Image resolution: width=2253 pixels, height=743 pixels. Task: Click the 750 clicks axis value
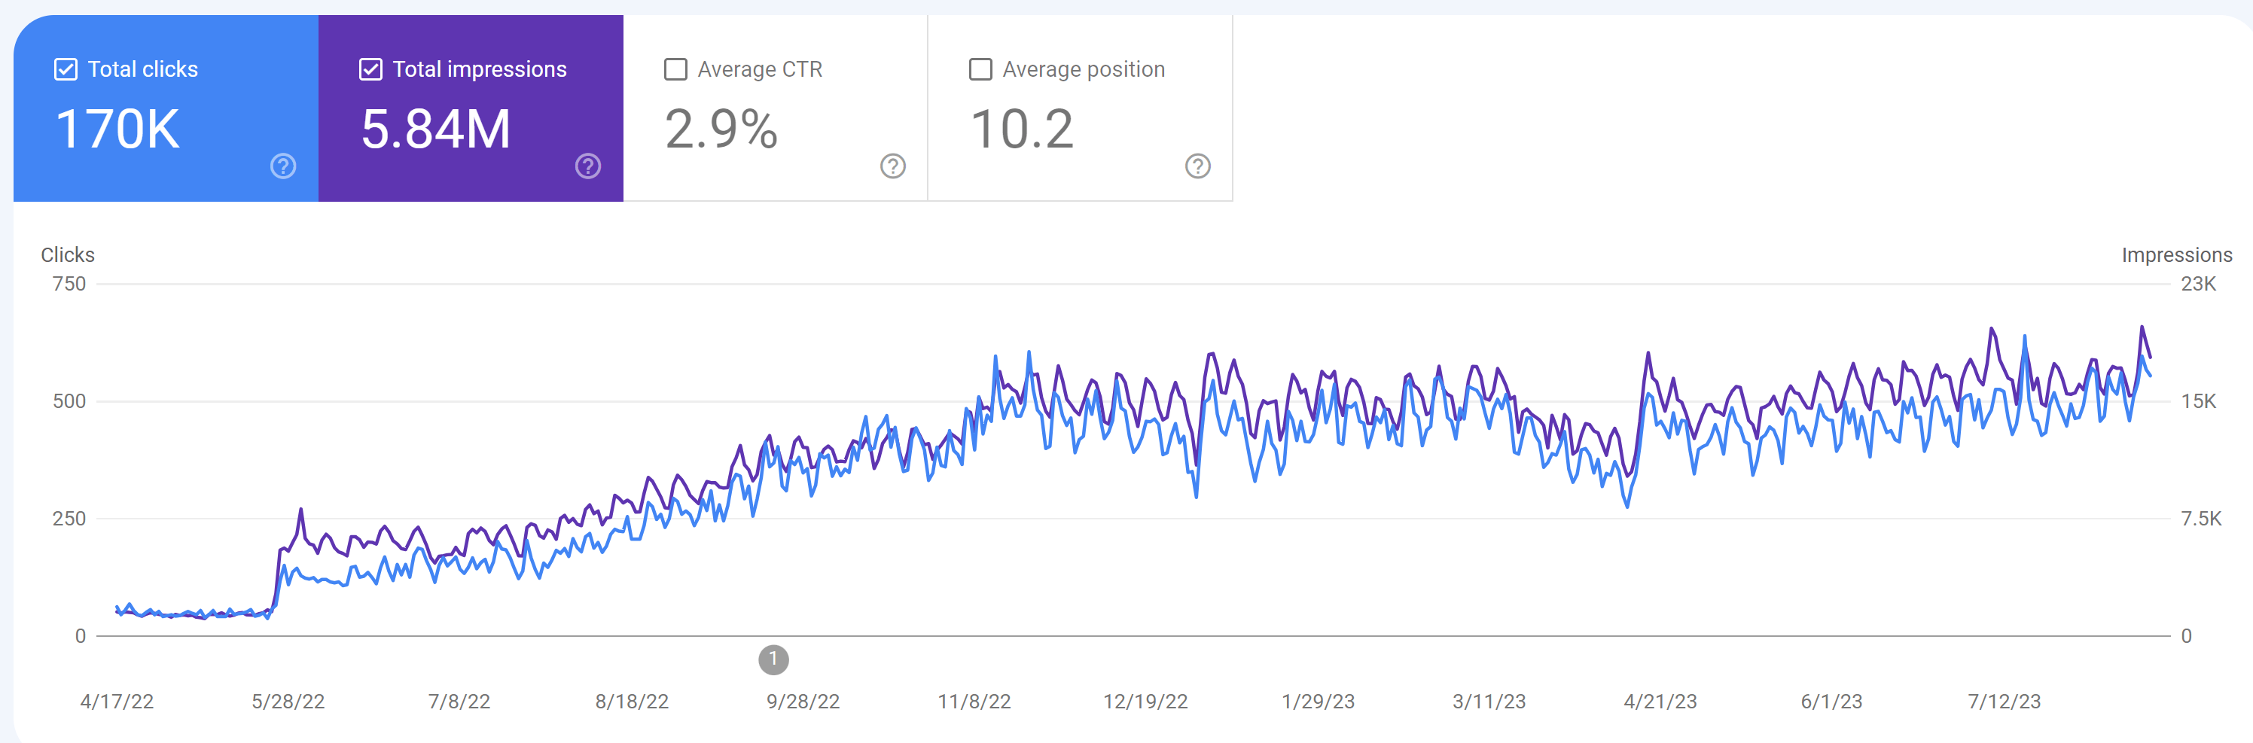[x=69, y=283]
